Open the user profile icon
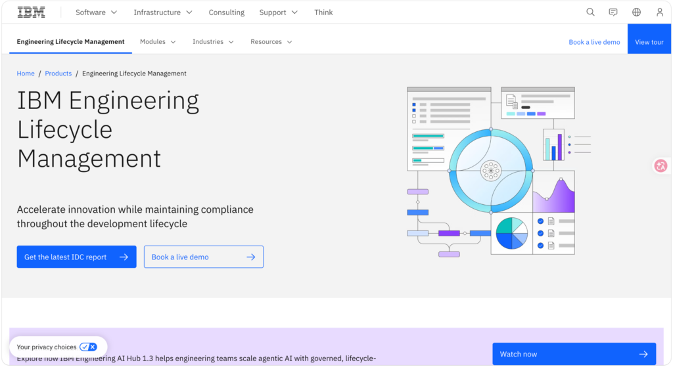This screenshot has width=673, height=367. coord(660,12)
